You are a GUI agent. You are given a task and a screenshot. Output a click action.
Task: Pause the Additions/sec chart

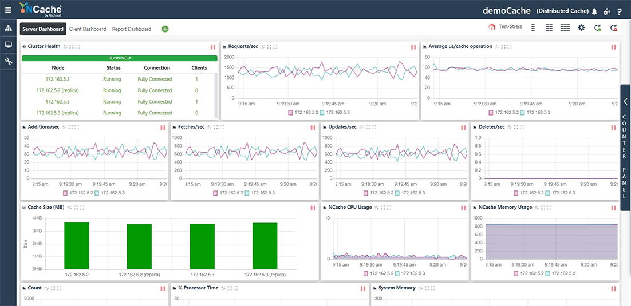(163, 128)
